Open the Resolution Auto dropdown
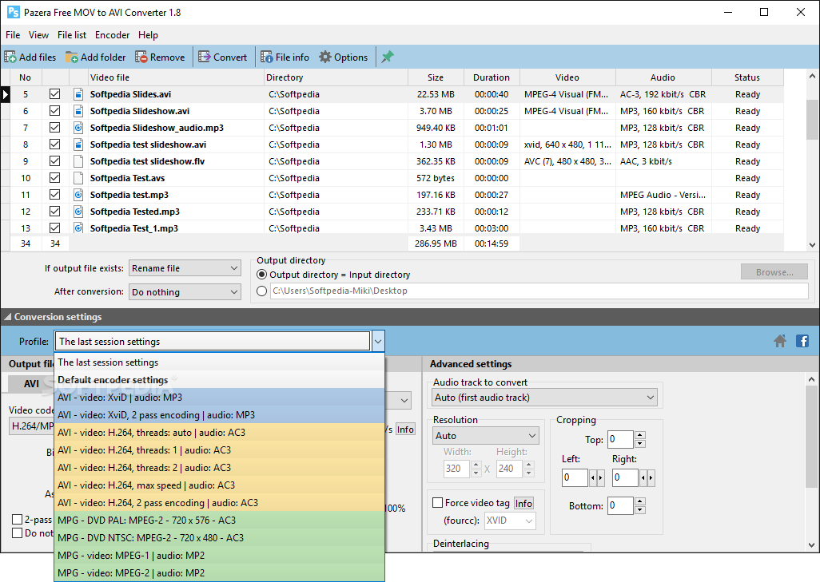Image resolution: width=820 pixels, height=582 pixels. [485, 436]
